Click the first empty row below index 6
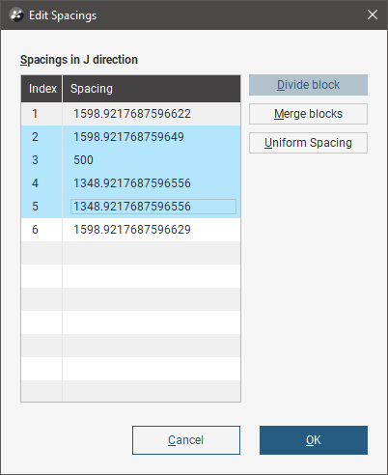The image size is (388, 475). pos(130,253)
